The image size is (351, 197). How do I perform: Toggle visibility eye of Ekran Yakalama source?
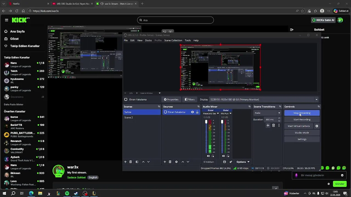[193, 112]
